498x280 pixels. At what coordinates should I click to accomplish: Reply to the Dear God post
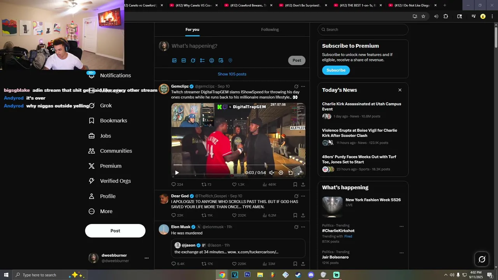coord(177,215)
